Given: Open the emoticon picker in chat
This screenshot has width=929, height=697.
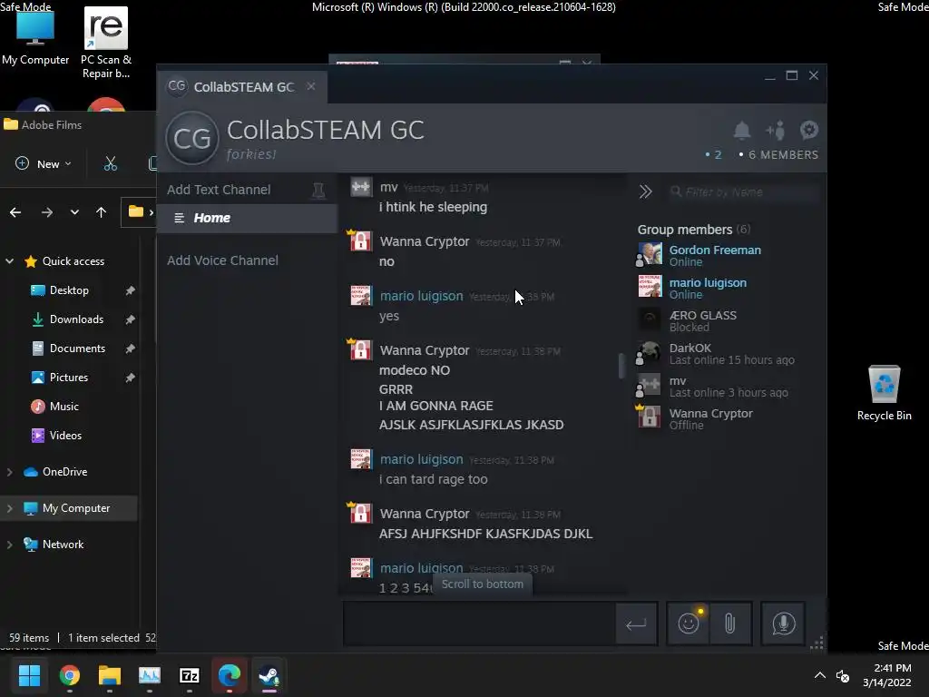Looking at the screenshot, I should coord(689,623).
